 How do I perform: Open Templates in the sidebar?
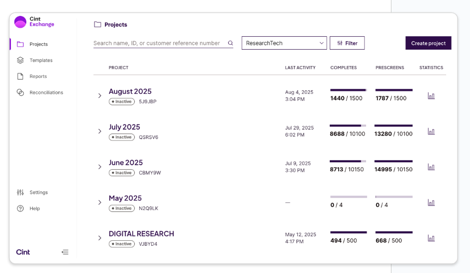point(41,60)
